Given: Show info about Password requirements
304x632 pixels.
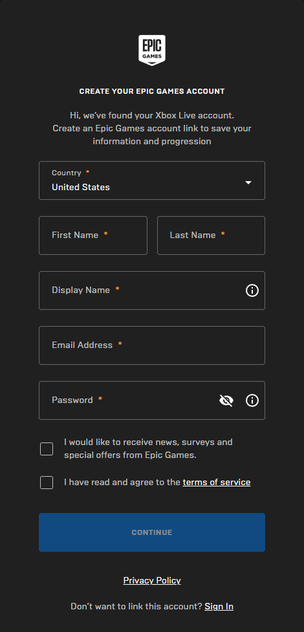Looking at the screenshot, I should tap(252, 400).
